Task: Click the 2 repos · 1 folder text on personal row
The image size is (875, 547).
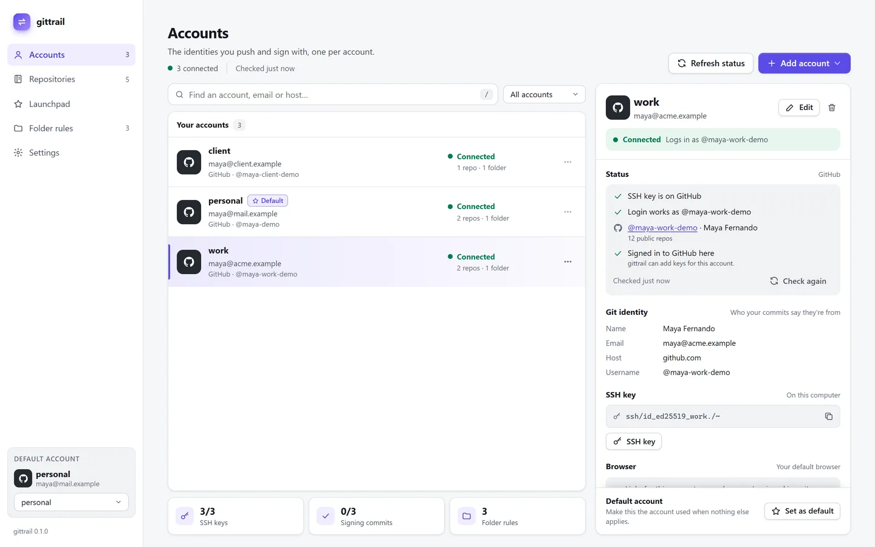Action: coord(483,218)
